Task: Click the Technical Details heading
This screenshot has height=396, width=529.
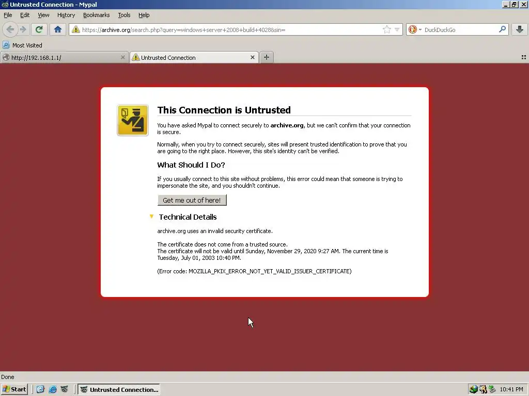Action: [188, 217]
